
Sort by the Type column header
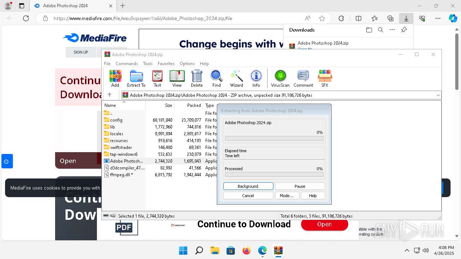[210, 105]
